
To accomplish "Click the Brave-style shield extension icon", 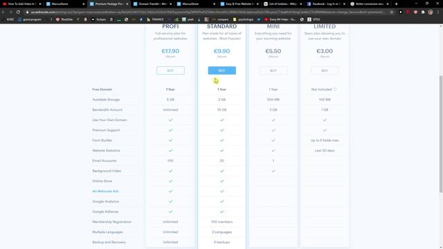I will click(x=415, y=12).
